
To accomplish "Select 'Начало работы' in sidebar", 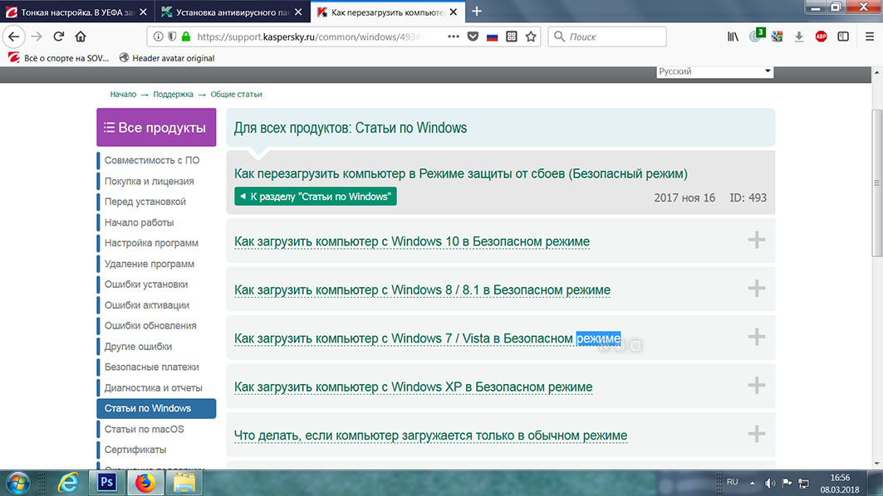I will pos(139,222).
